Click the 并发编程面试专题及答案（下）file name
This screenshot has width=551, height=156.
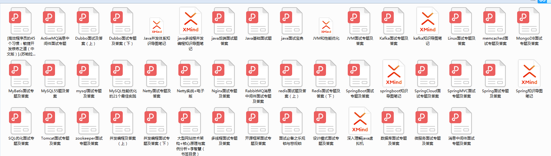157,141
